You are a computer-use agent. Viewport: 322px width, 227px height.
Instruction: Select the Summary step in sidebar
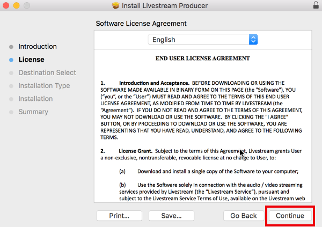(x=33, y=112)
